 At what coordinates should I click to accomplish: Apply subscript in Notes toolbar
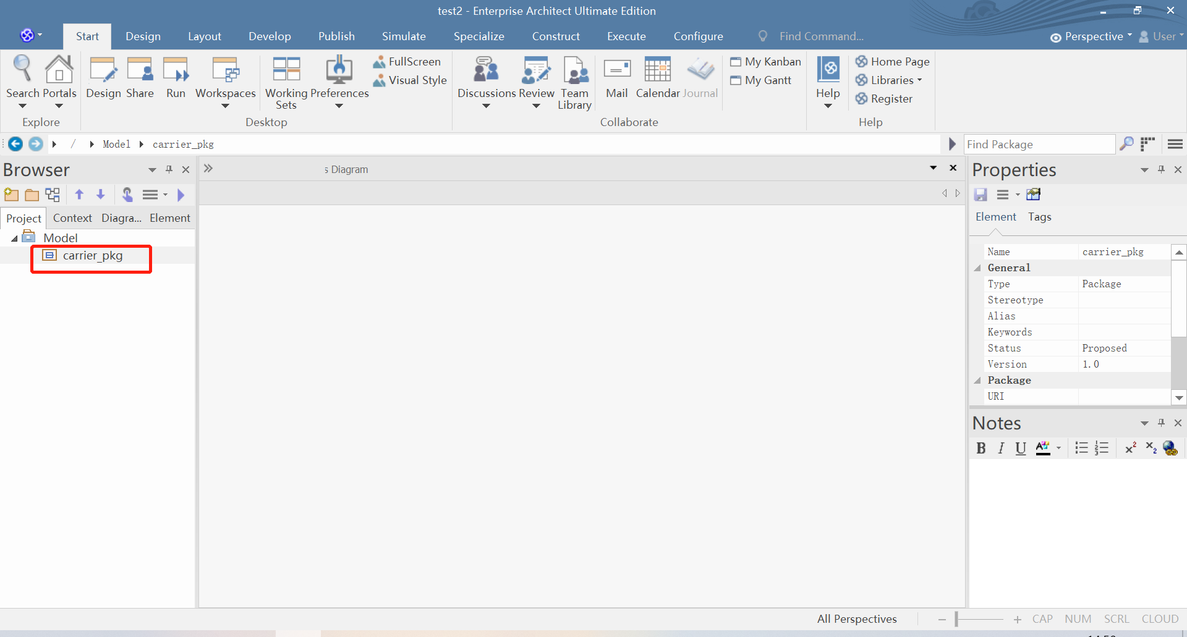(1151, 449)
